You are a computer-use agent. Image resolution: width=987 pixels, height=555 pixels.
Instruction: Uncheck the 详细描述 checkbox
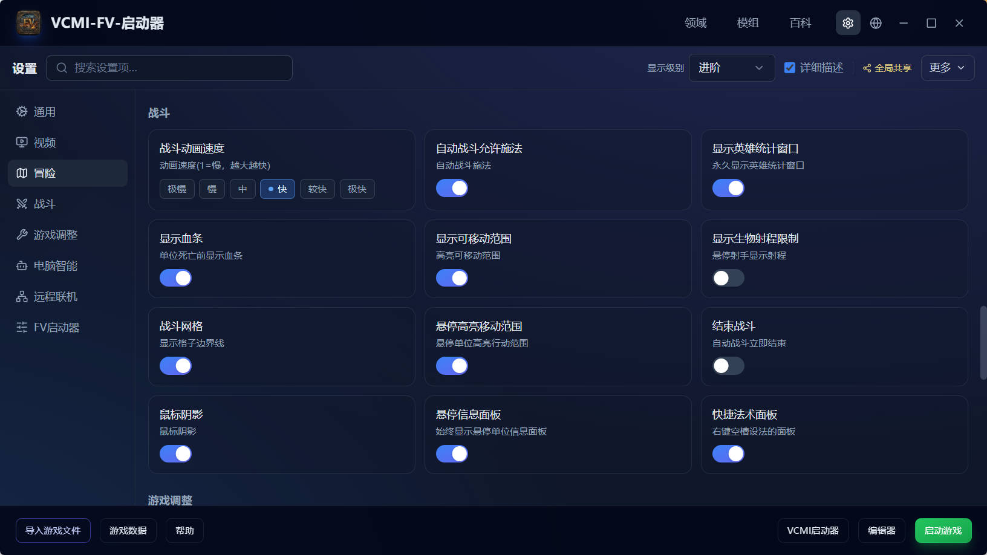coord(790,68)
